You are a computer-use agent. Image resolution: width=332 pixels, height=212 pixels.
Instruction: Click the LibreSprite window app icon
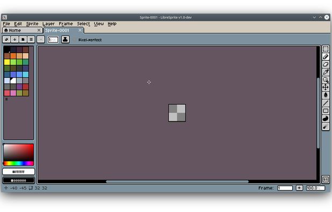click(5, 17)
